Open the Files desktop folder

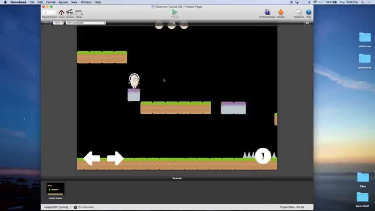pos(363,178)
